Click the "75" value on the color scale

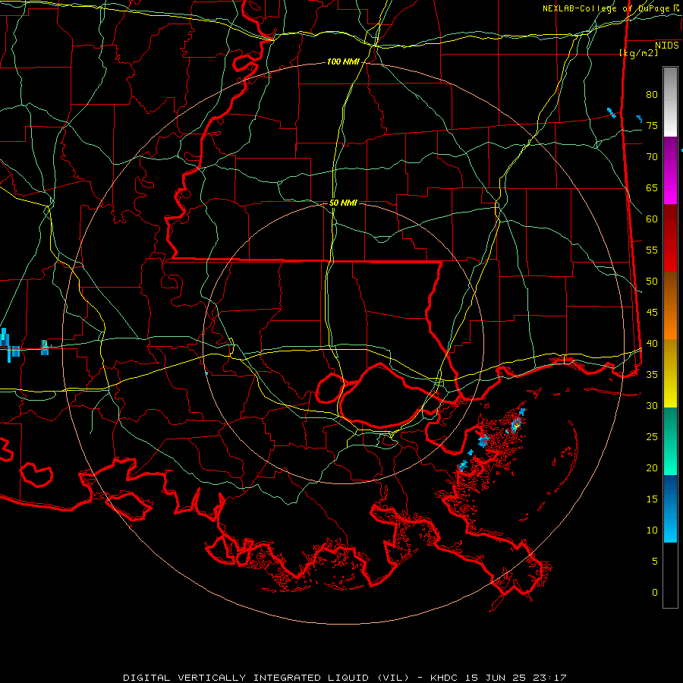tap(652, 126)
